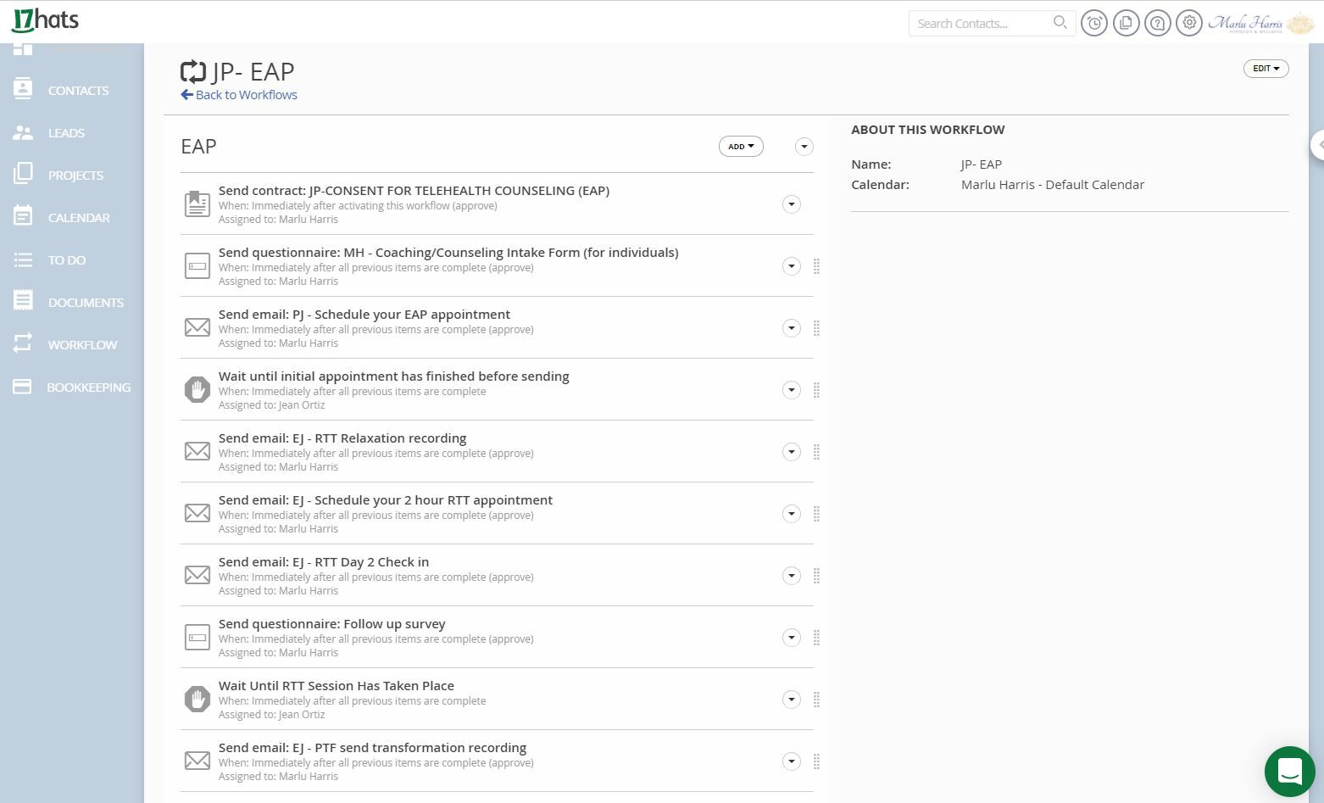This screenshot has height=803, width=1324.
Task: Open the EAP section options arrow
Action: (x=804, y=147)
